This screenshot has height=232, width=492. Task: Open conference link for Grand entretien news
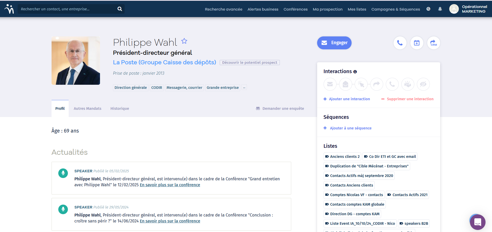(170, 185)
